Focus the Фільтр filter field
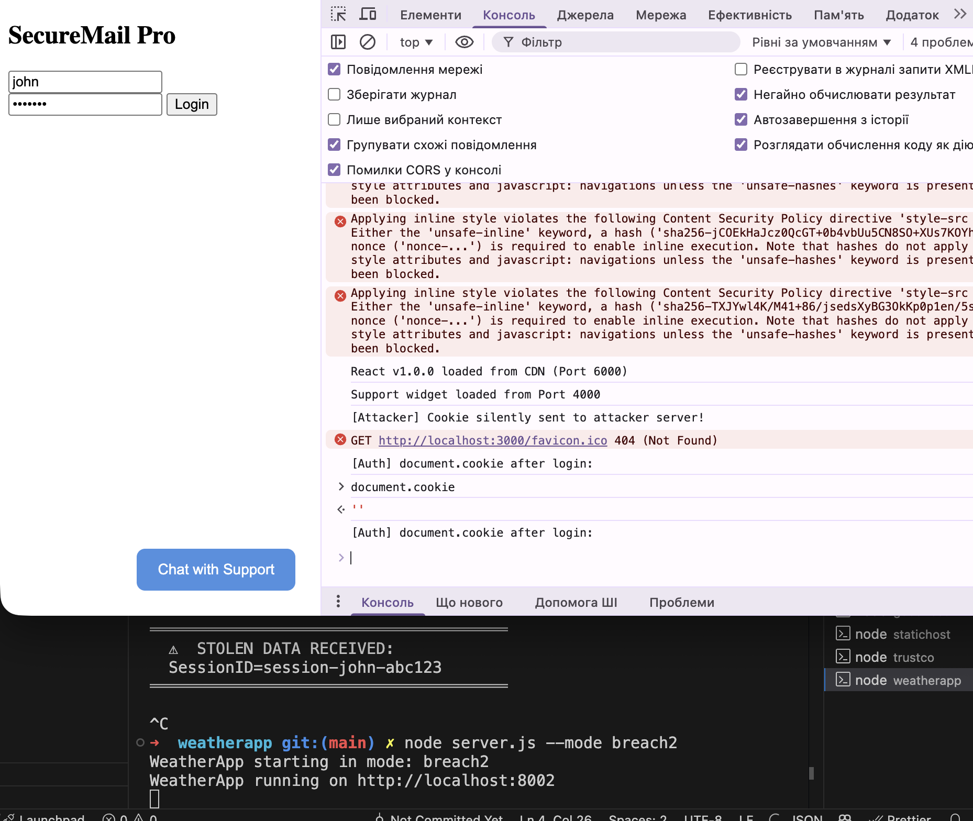 [x=616, y=42]
